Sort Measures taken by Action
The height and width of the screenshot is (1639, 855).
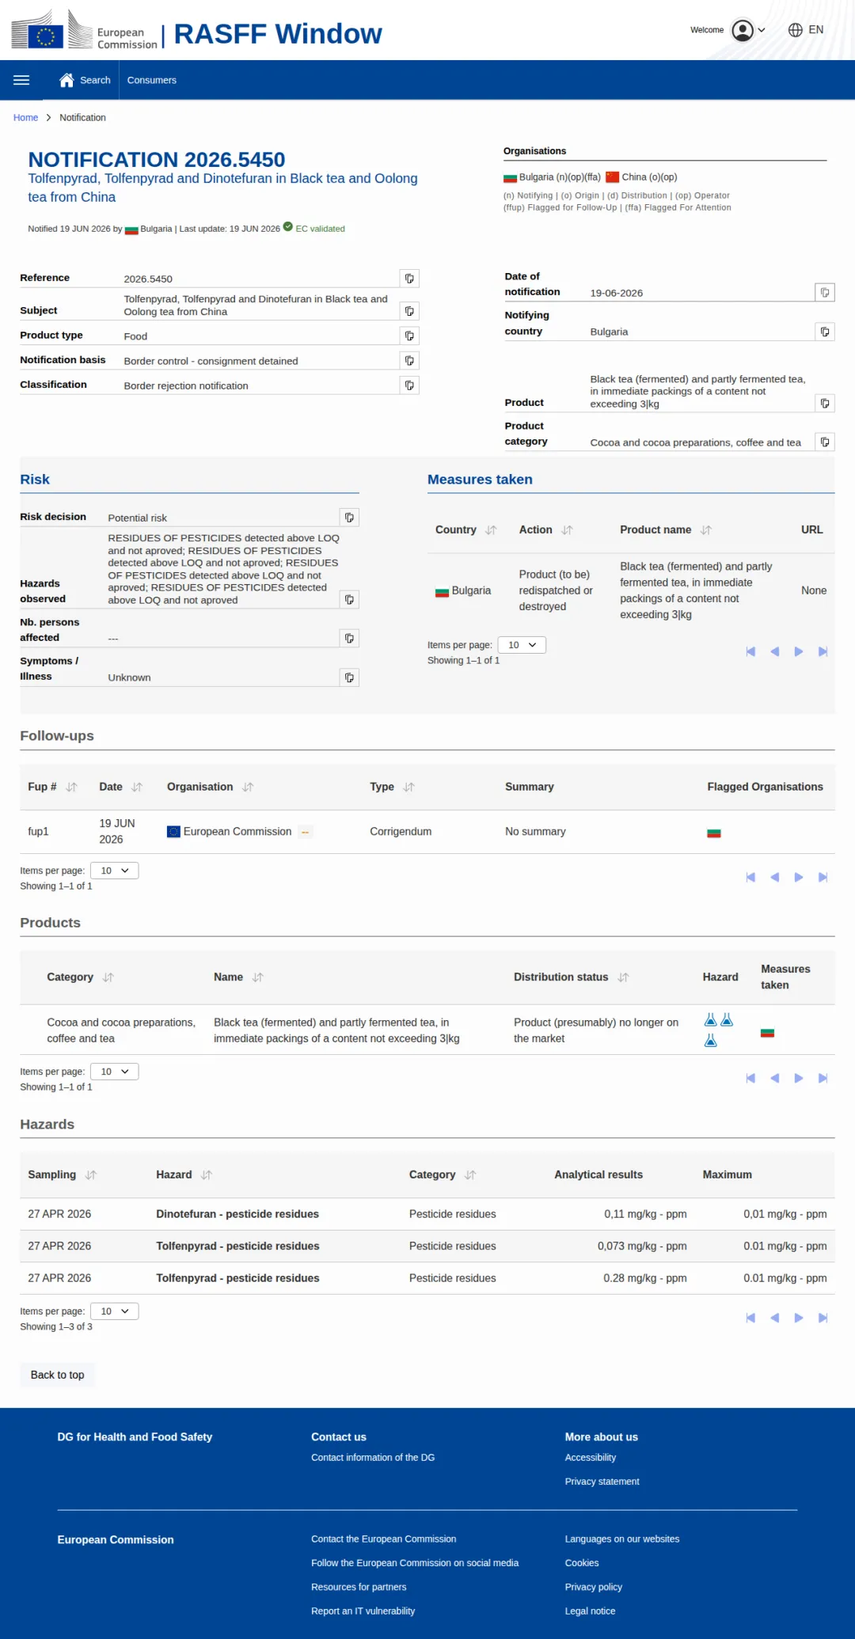(x=567, y=530)
